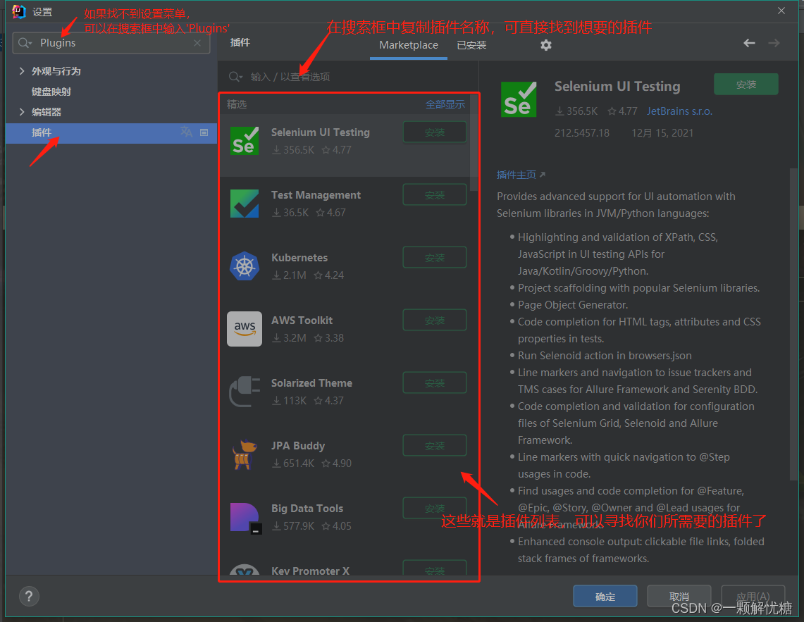Open the settings search history dropdown
Image resolution: width=804 pixels, height=622 pixels.
[x=25, y=43]
